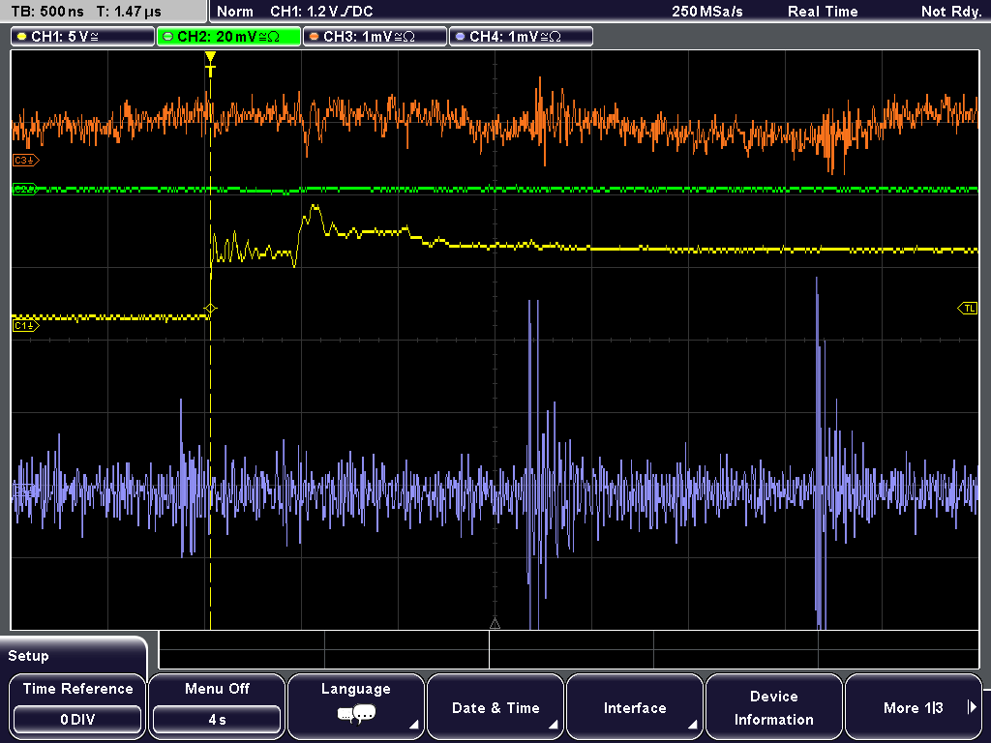Click the Real Time acquisition mode label

pos(823,12)
